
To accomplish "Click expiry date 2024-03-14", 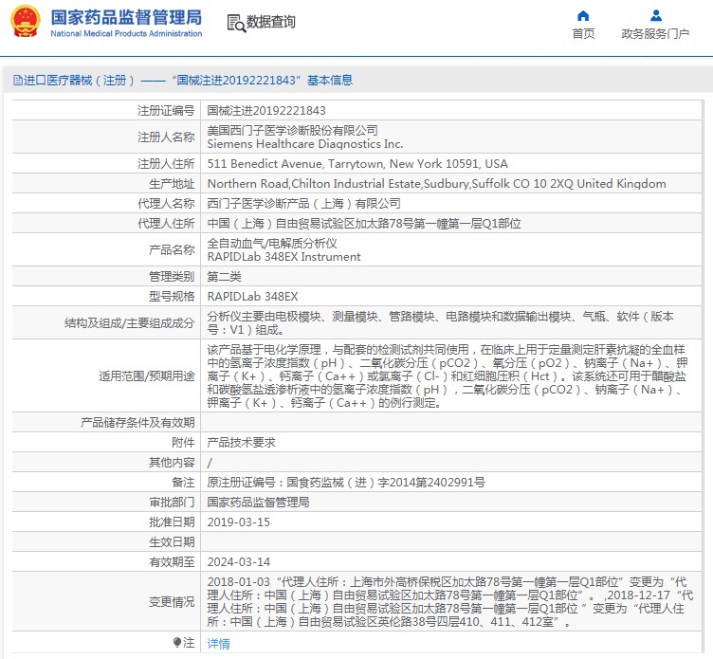I will click(238, 562).
